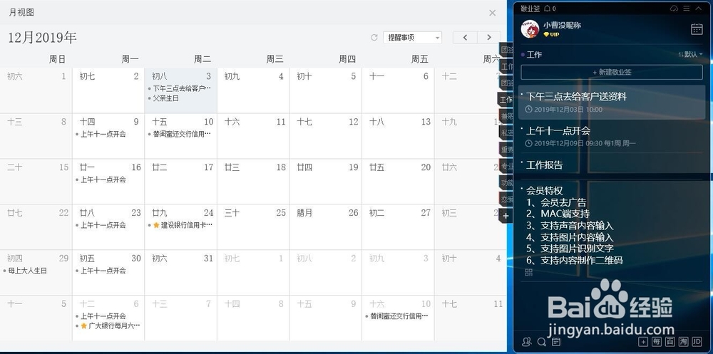713x354 pixels.
Task: Switch to the 私密 side tab
Action: (x=506, y=132)
